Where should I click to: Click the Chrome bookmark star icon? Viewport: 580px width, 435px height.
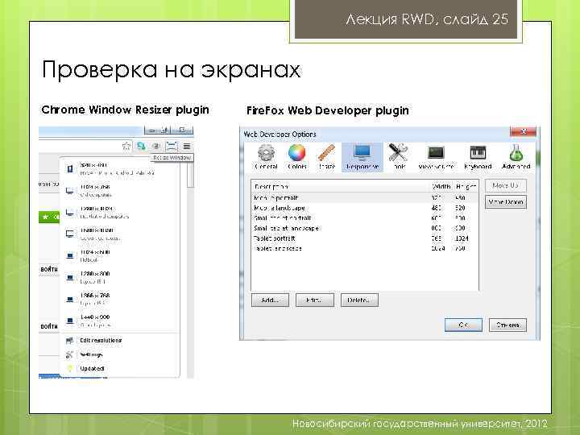pyautogui.click(x=126, y=146)
